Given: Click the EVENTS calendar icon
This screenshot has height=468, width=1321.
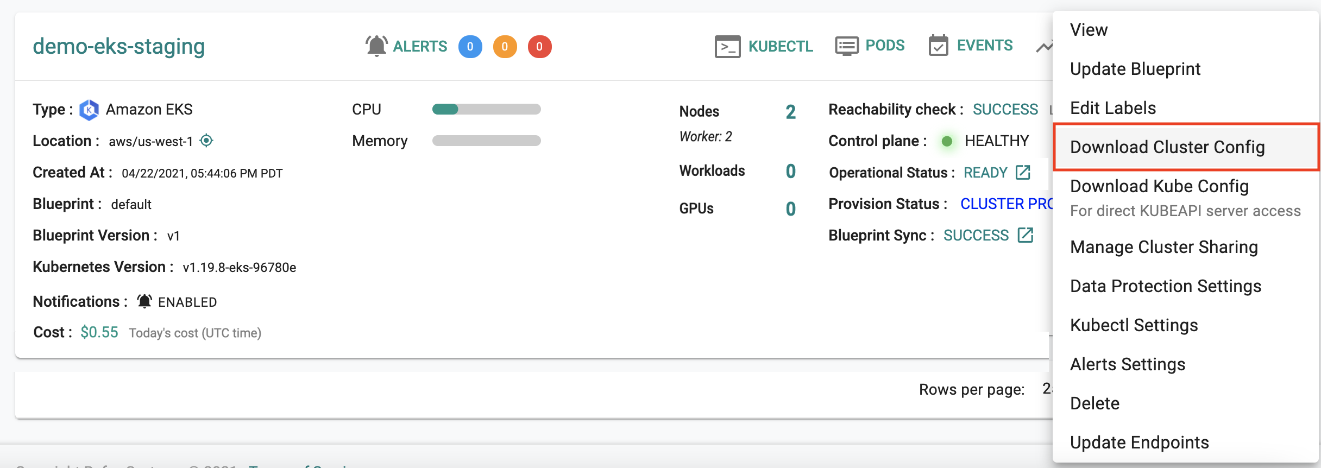Looking at the screenshot, I should (x=939, y=46).
